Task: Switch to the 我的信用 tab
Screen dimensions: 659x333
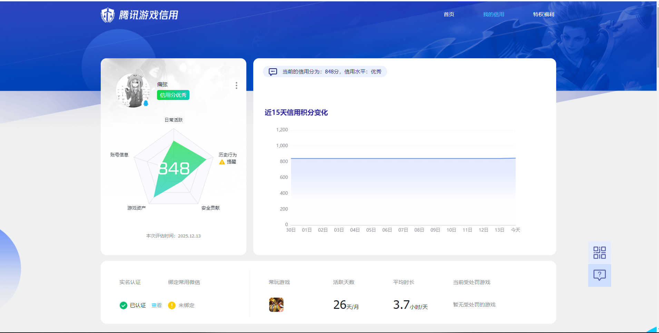Action: (493, 14)
